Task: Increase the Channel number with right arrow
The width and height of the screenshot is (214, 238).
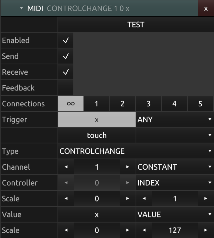Action: [128, 167]
